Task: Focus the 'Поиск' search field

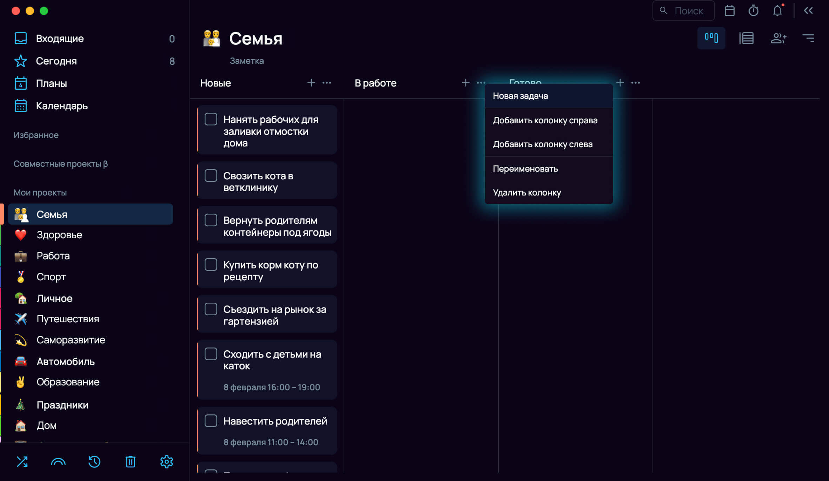Action: click(x=683, y=11)
